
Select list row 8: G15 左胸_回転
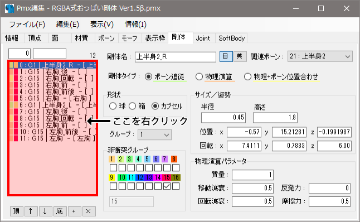(x=52, y=118)
